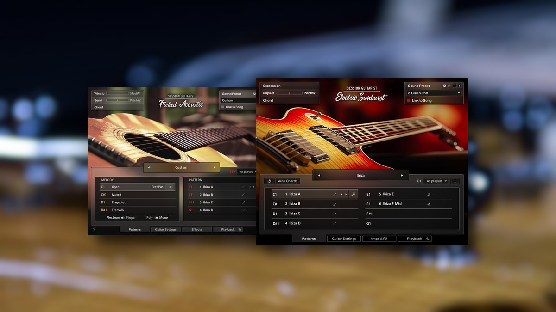Open the help question mark in Picked Acoustic
556x312 pixels.
click(x=94, y=230)
